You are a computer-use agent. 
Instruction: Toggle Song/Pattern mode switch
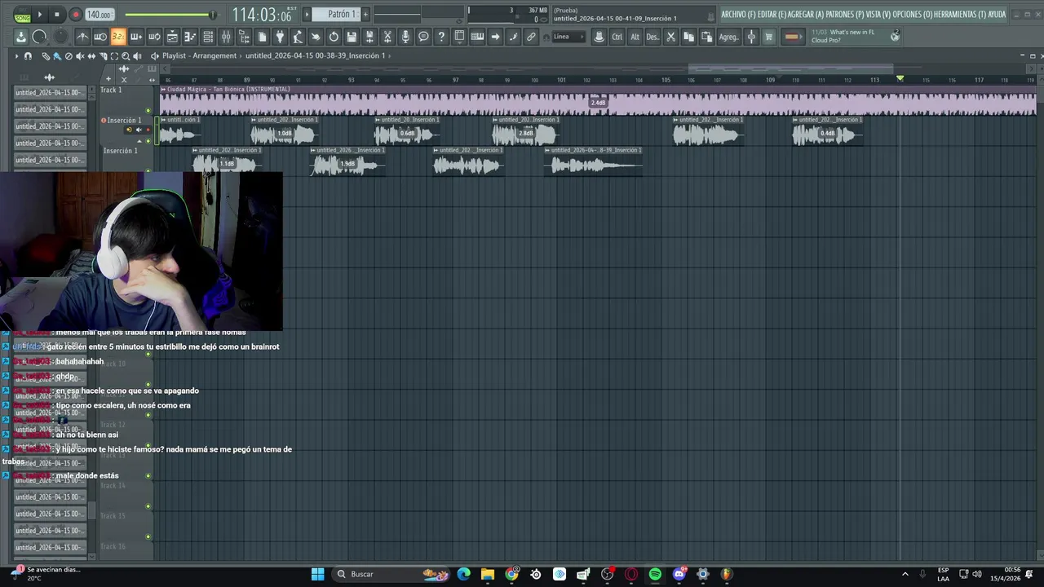coord(22,15)
